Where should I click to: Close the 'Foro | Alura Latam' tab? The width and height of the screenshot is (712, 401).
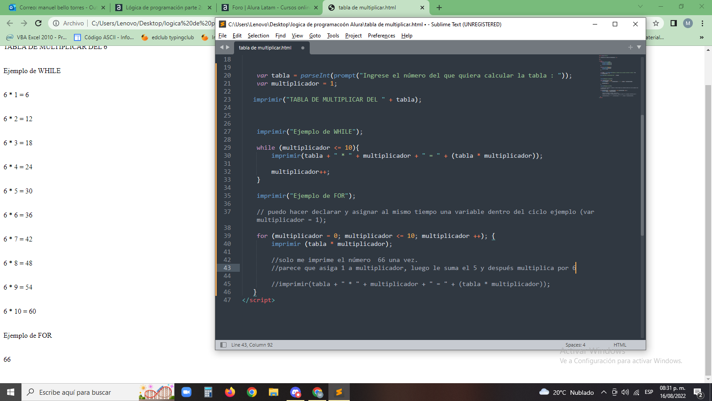tap(316, 8)
